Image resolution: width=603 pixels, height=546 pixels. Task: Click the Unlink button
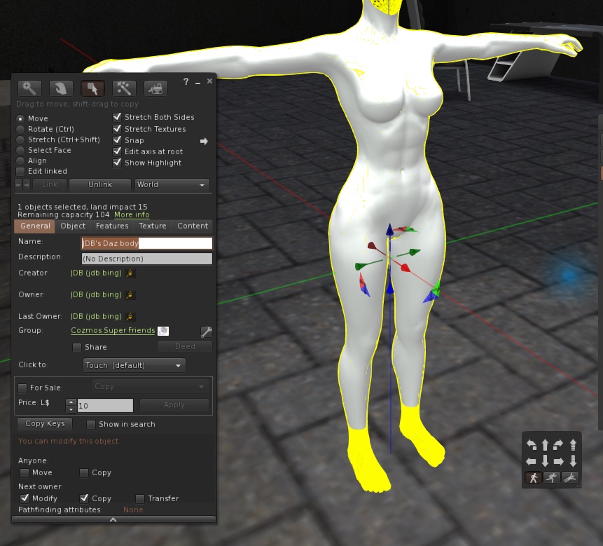click(100, 185)
